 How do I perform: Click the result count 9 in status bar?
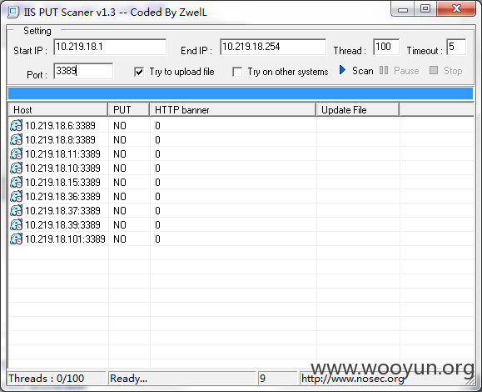point(277,378)
